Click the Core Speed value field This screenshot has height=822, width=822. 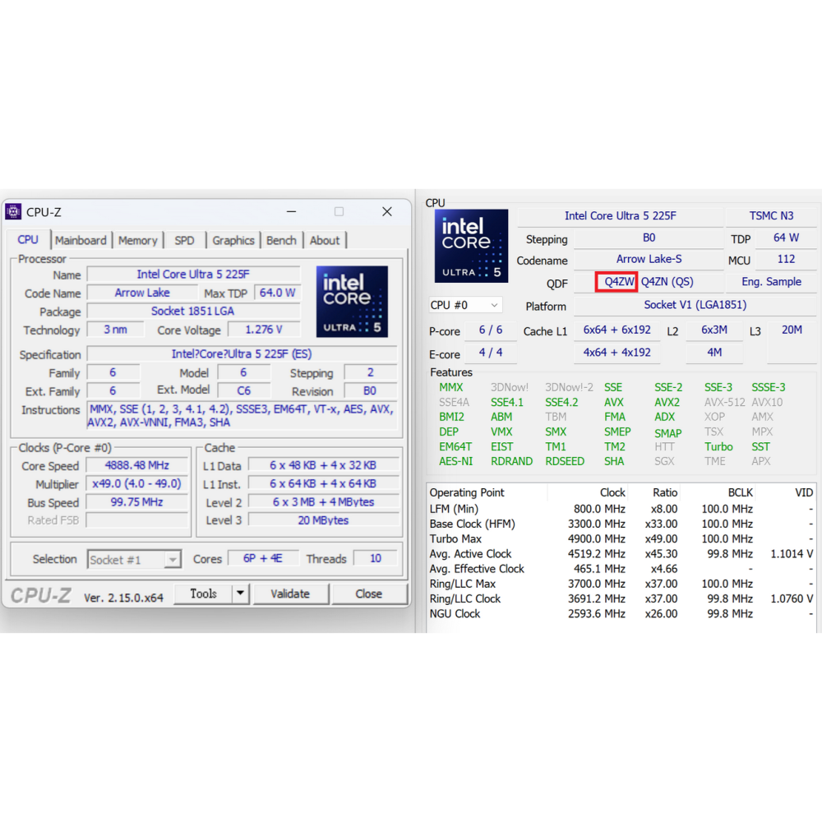136,466
